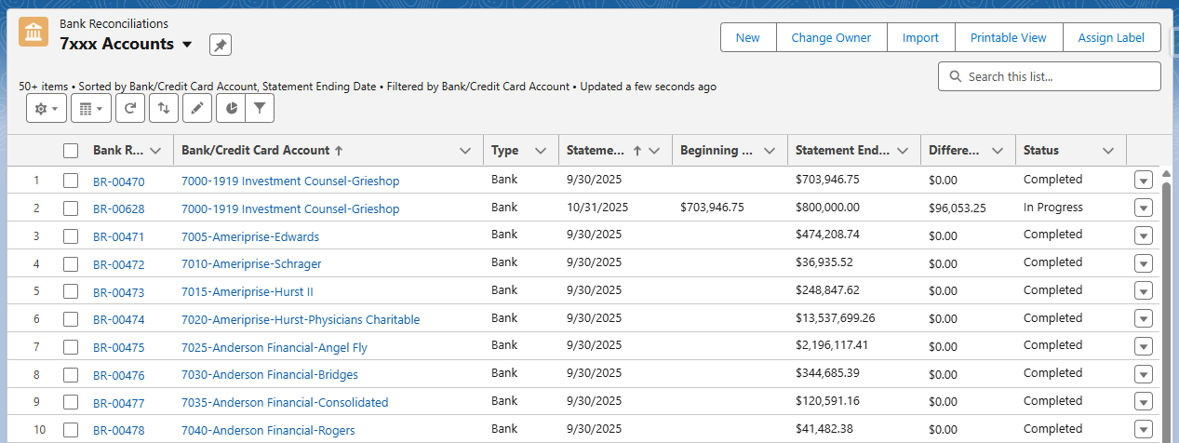Screen dimensions: 1179x443
Task: Refresh the bank reconciliations list
Action: 130,109
